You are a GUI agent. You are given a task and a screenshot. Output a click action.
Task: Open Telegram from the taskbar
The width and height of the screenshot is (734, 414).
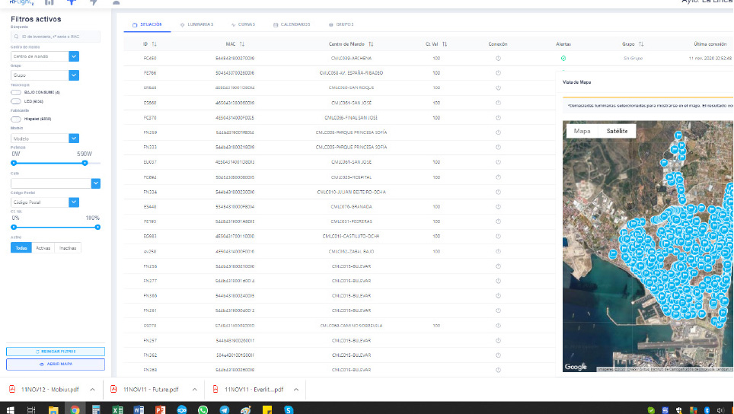[224, 409]
